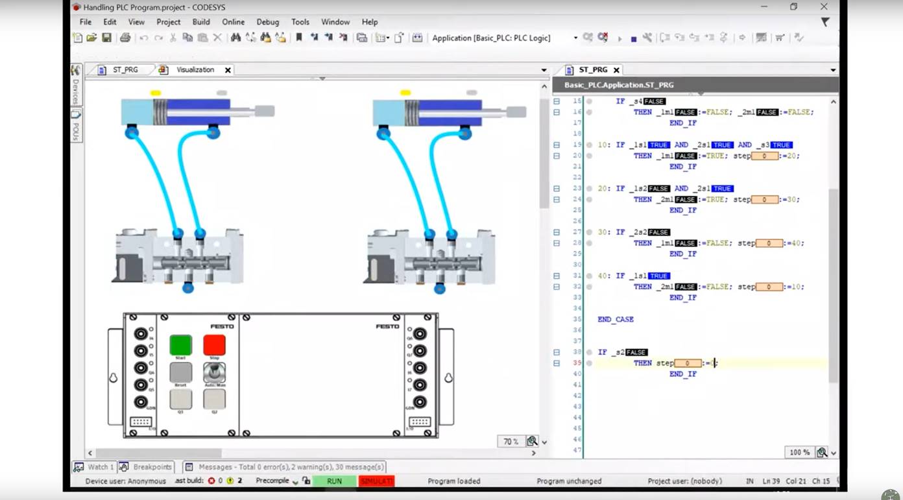This screenshot has width=903, height=500.
Task: Open Find via the binoculars icon
Action: [235, 38]
